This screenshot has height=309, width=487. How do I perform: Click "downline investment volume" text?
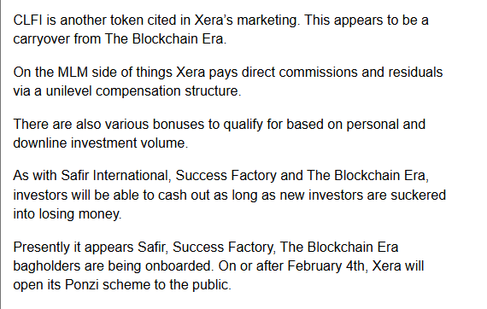coord(99,143)
